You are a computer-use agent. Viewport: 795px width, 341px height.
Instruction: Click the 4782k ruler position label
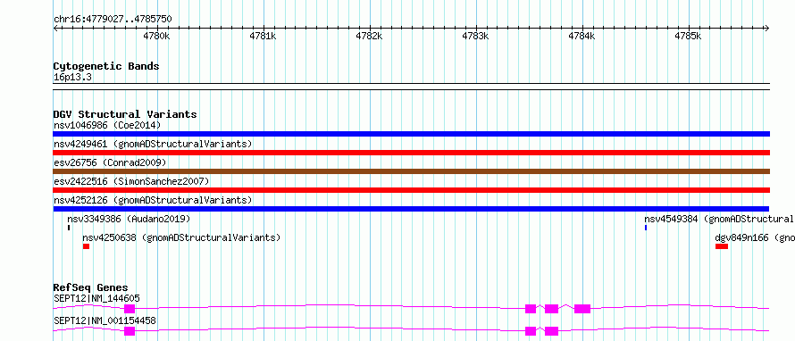pos(369,36)
